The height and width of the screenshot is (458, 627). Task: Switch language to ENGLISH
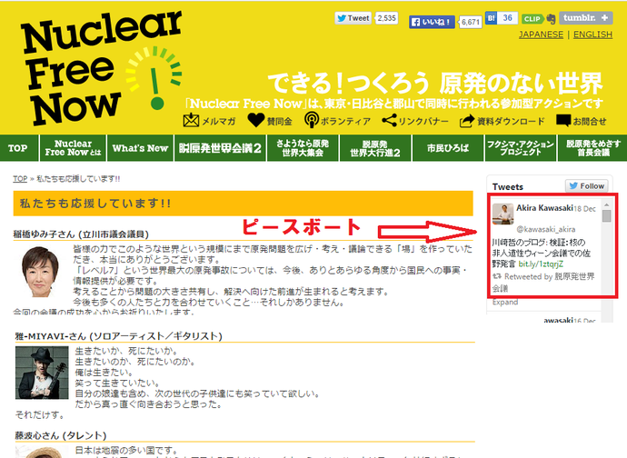click(592, 35)
